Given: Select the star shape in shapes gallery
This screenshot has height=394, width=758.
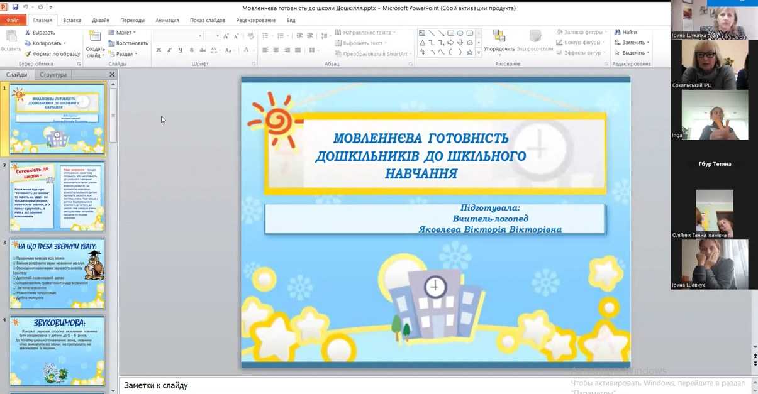Looking at the screenshot, I should (469, 53).
